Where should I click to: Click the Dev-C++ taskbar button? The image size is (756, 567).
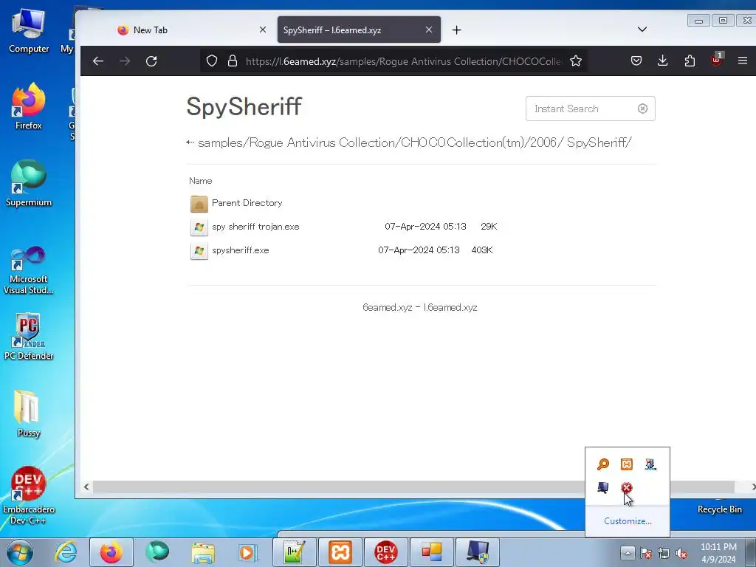pos(385,552)
